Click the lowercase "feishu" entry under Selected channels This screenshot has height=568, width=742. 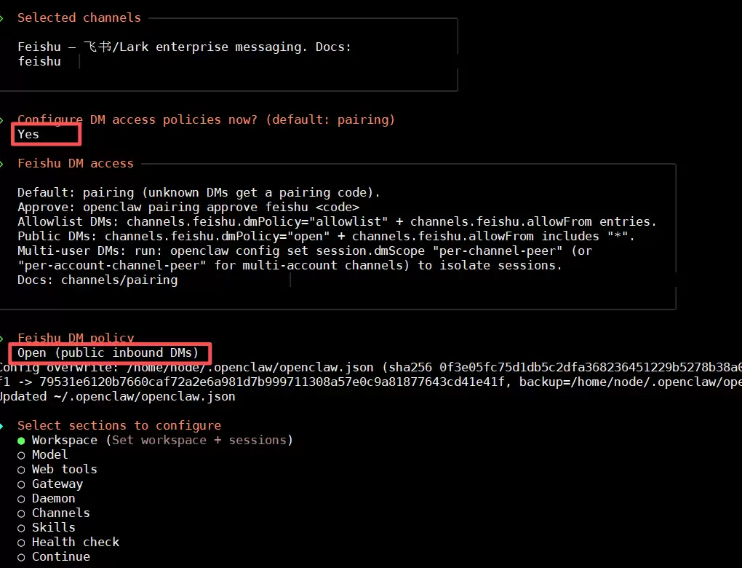pyautogui.click(x=39, y=61)
